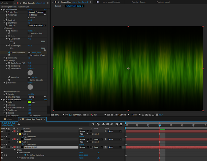Click the Rotation stopwatch icon
The height and width of the screenshot is (161, 207).
click(9, 31)
